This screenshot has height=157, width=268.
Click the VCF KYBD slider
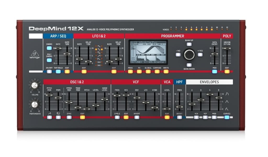coord(155,102)
